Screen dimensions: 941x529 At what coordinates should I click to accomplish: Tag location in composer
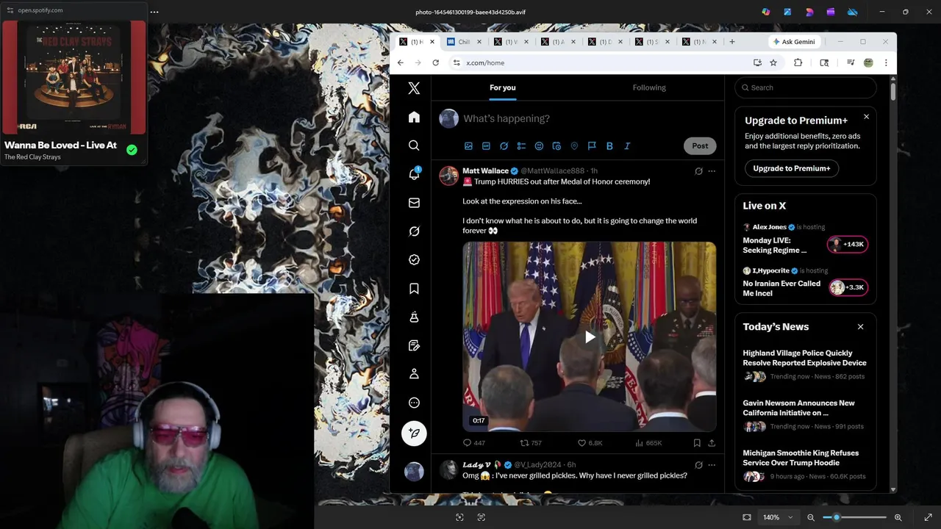point(574,146)
